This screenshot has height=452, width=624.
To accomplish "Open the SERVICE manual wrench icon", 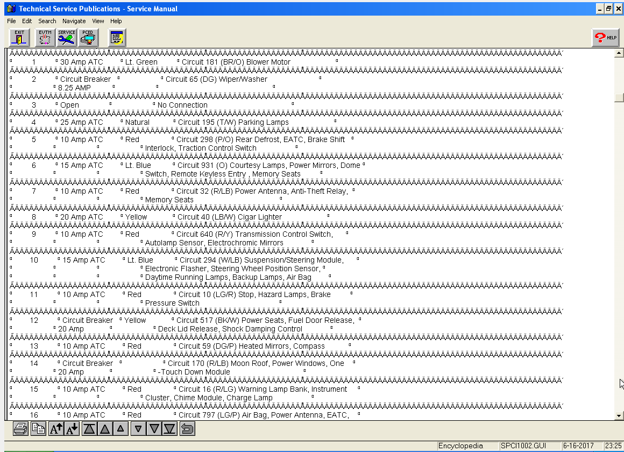I will pos(67,38).
